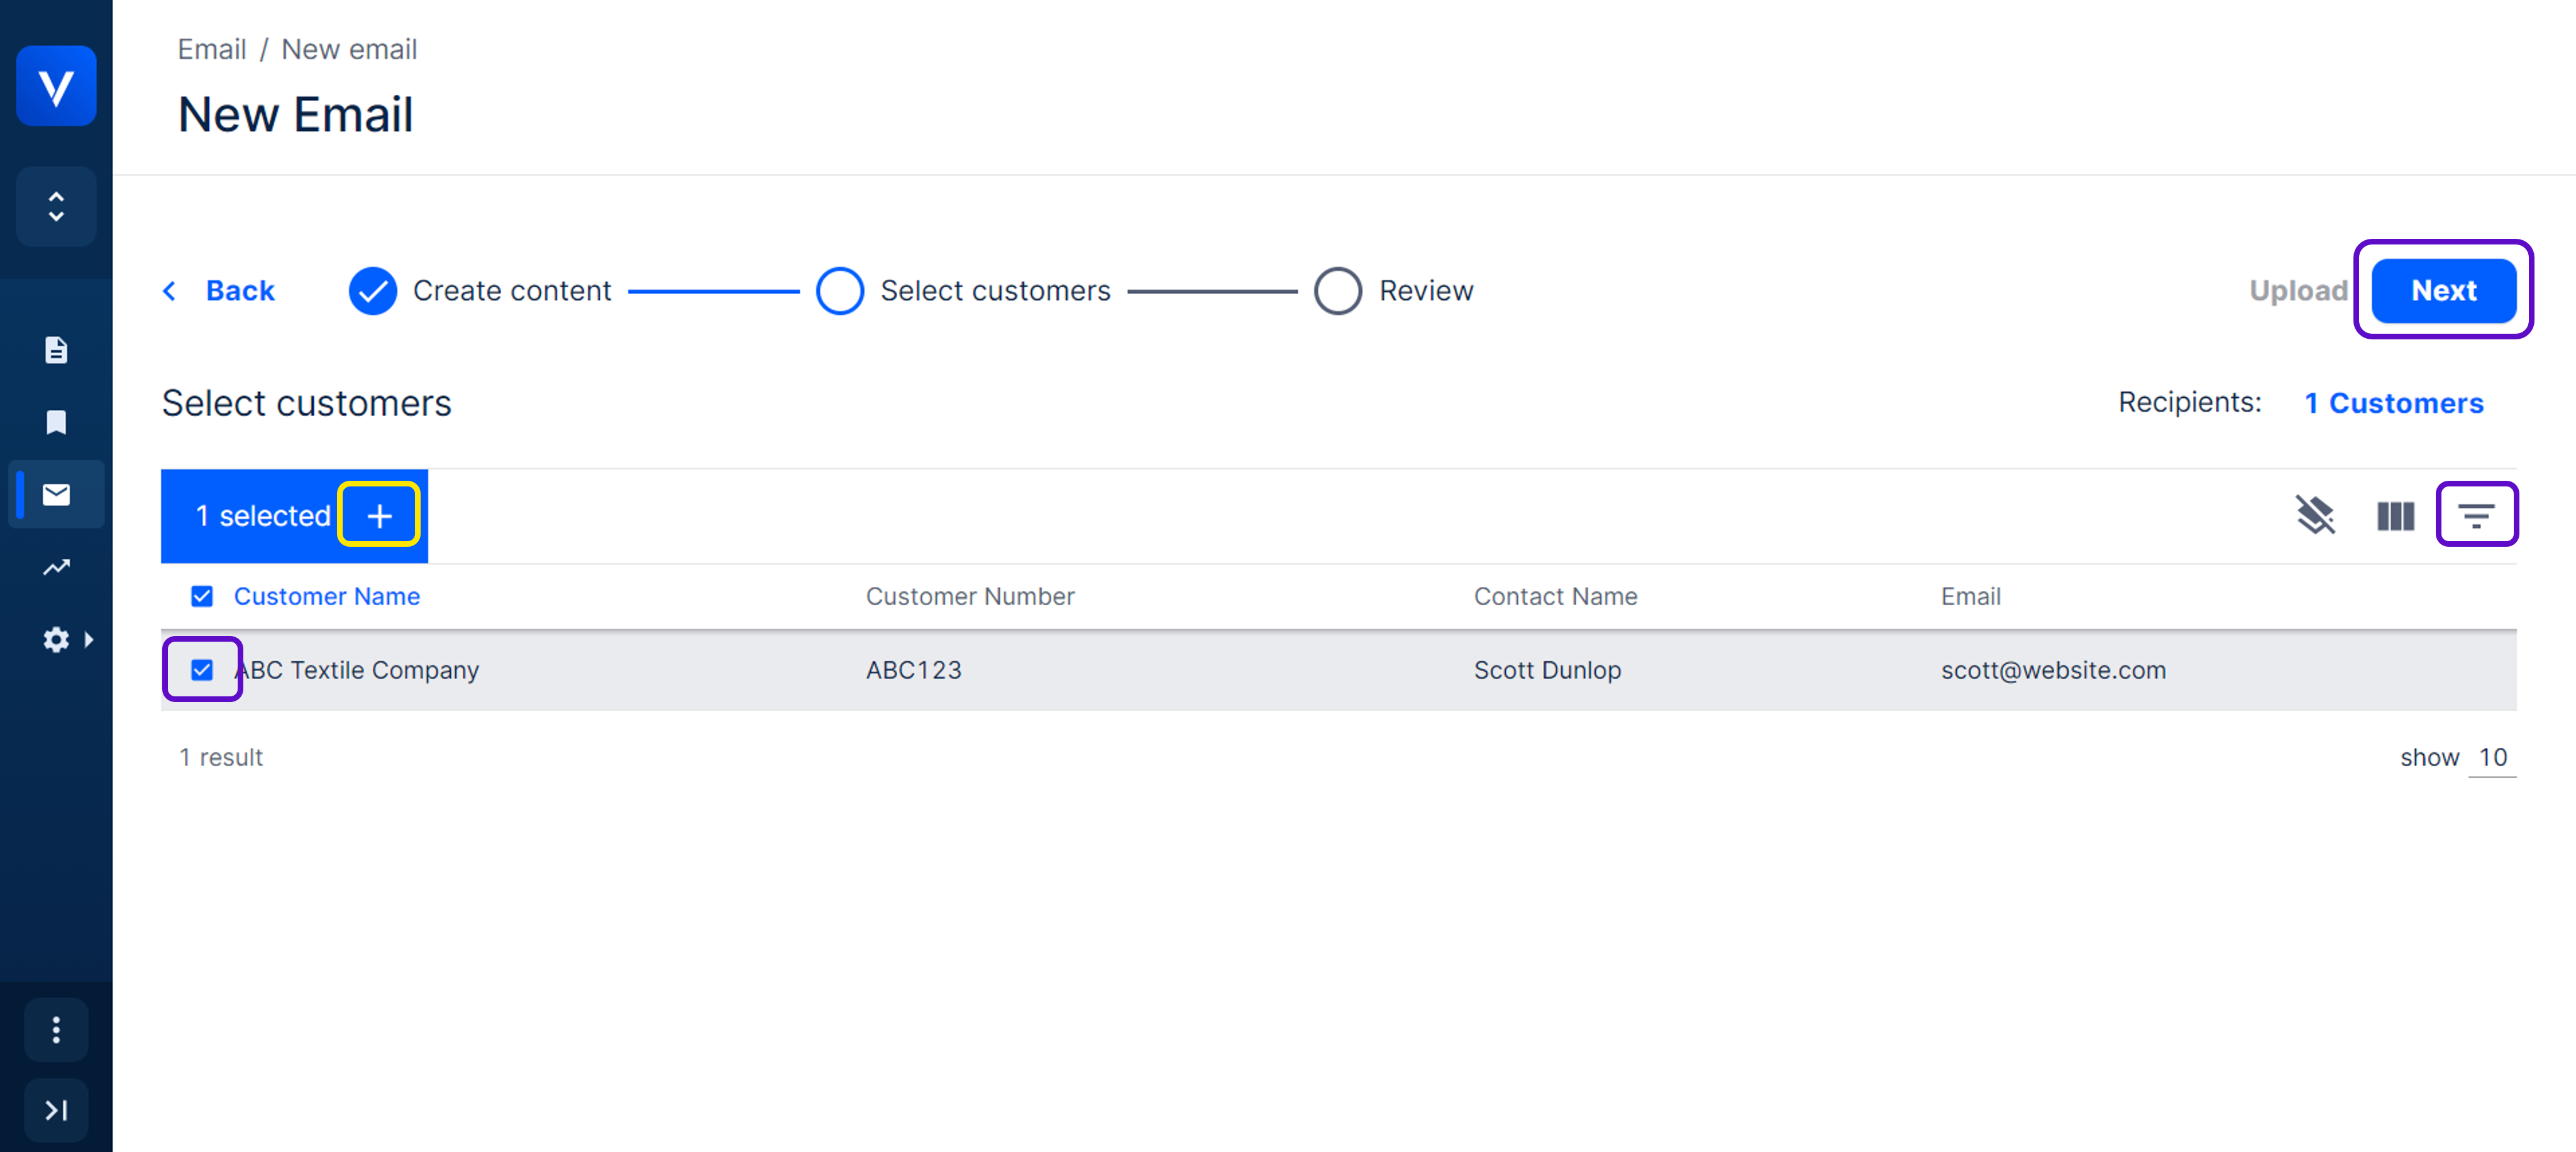Click the Email breadcrumb link
The height and width of the screenshot is (1152, 2576).
211,49
